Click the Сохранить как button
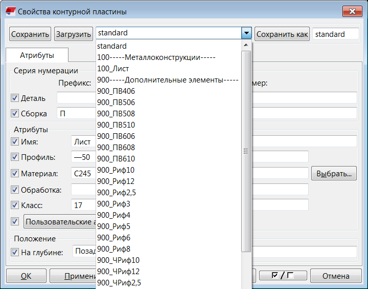 click(x=282, y=34)
